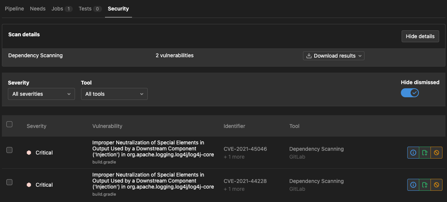Viewport: 447px width, 202px height.
Task: Click the Identifier column header
Action: (x=234, y=126)
